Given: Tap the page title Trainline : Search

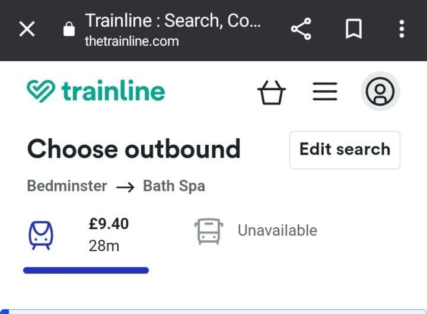Looking at the screenshot, I should point(173,21).
